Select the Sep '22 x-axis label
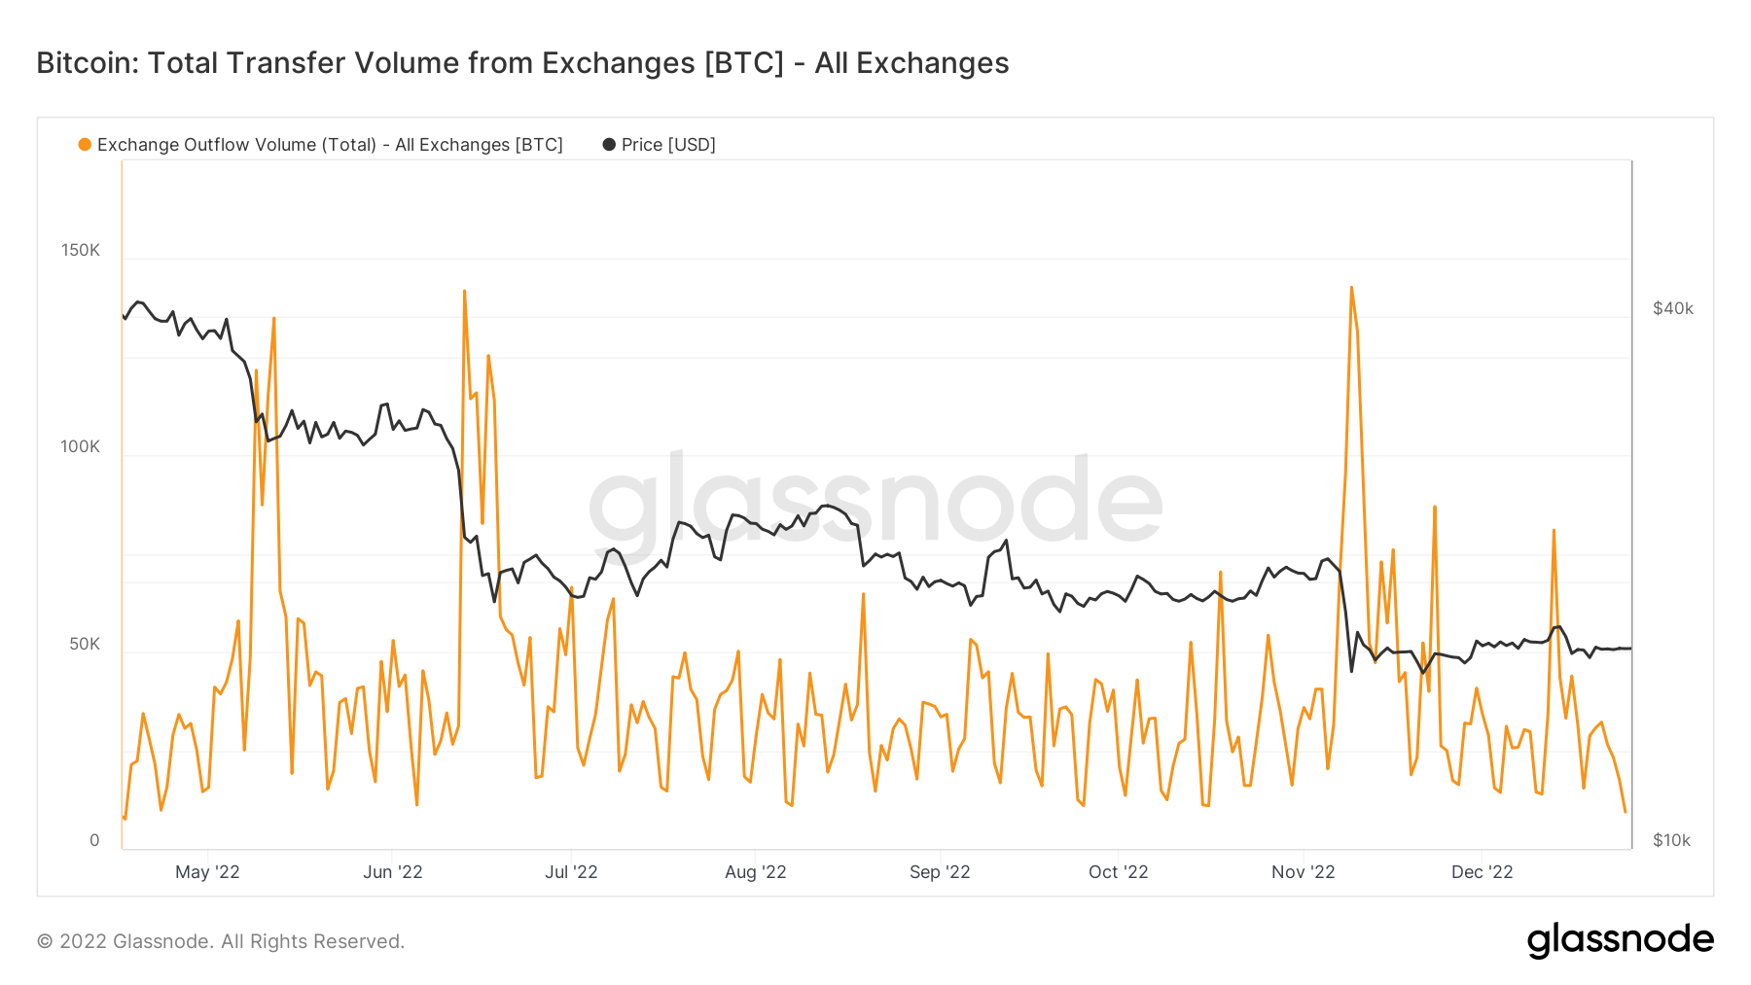This screenshot has height=985, width=1751. (940, 872)
